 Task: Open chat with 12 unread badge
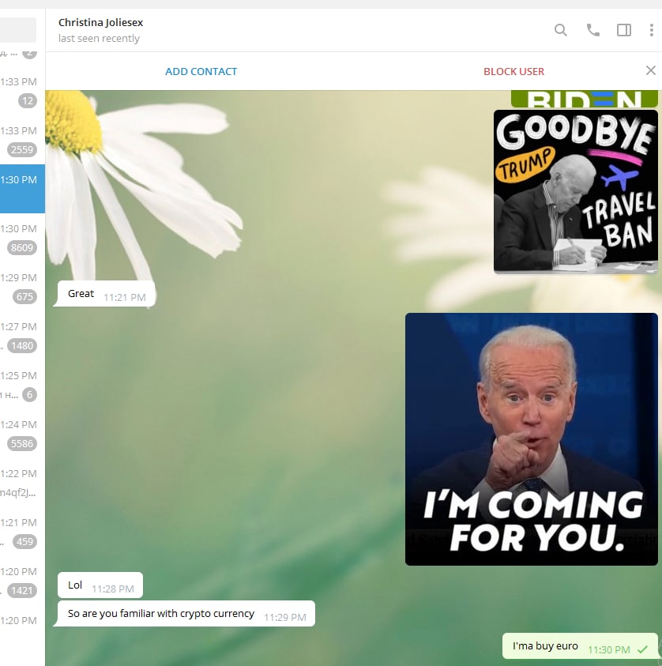tap(22, 91)
